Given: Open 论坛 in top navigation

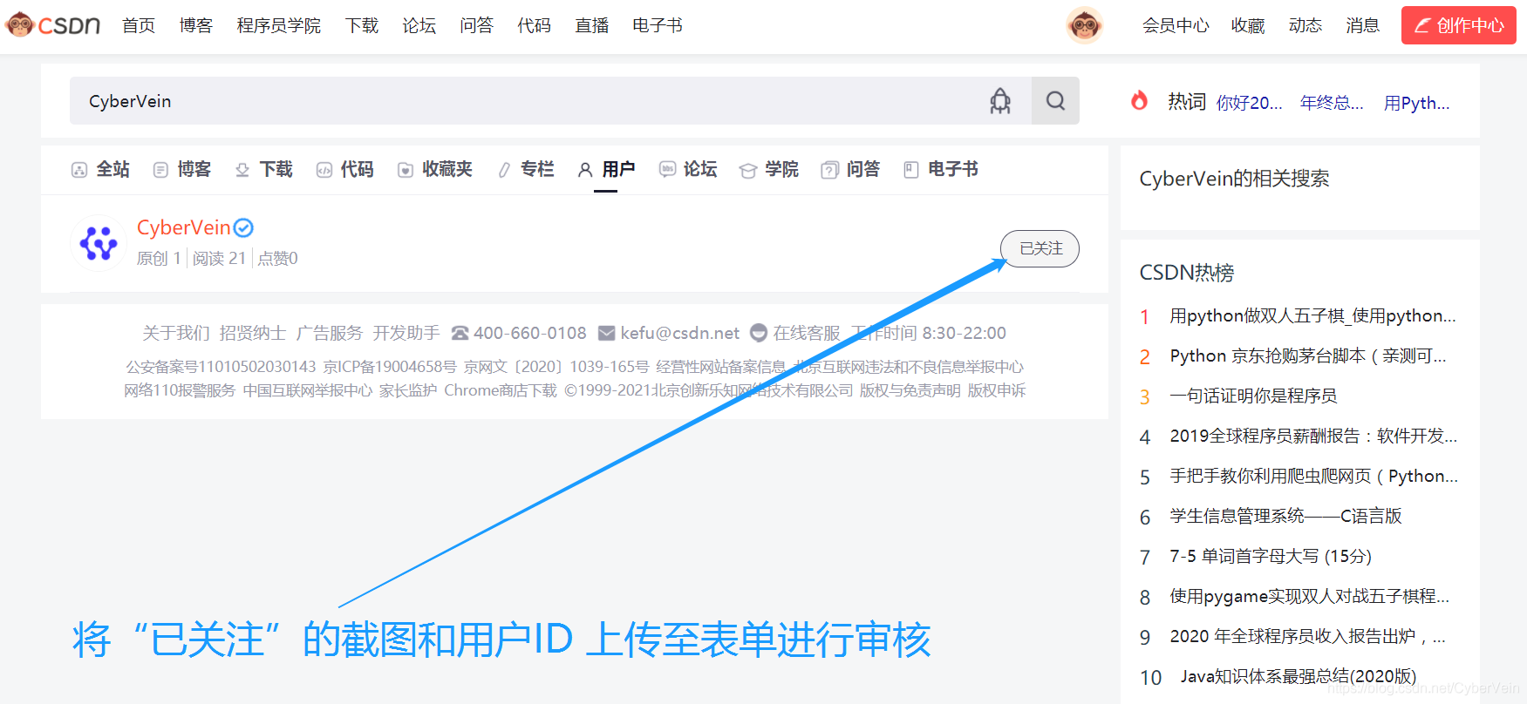Looking at the screenshot, I should pos(419,25).
